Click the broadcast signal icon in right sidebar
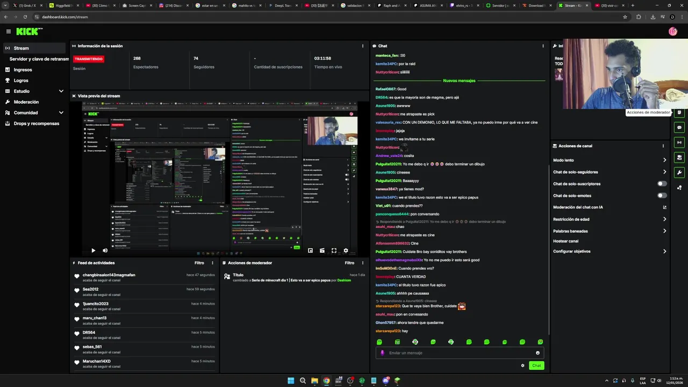This screenshot has height=387, width=688. (679, 142)
